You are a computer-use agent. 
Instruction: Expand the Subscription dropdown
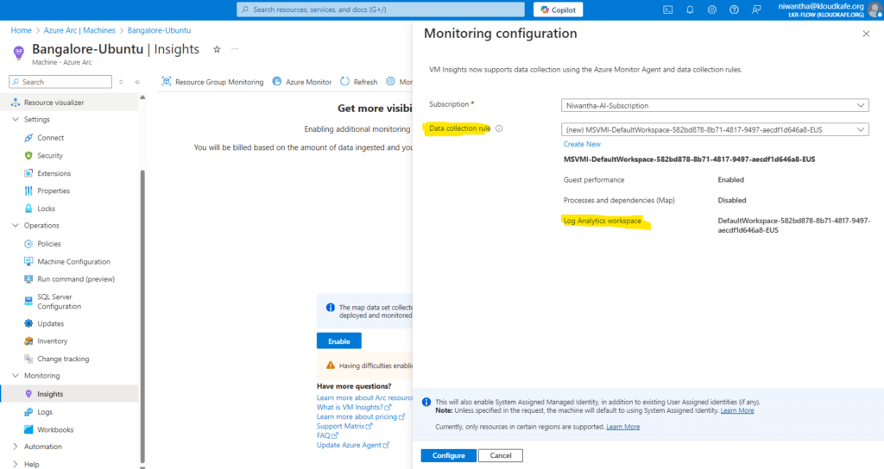[x=715, y=105]
